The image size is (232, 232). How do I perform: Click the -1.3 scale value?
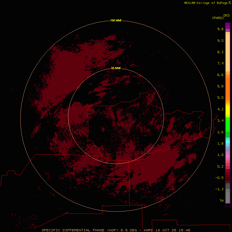pos(219,189)
